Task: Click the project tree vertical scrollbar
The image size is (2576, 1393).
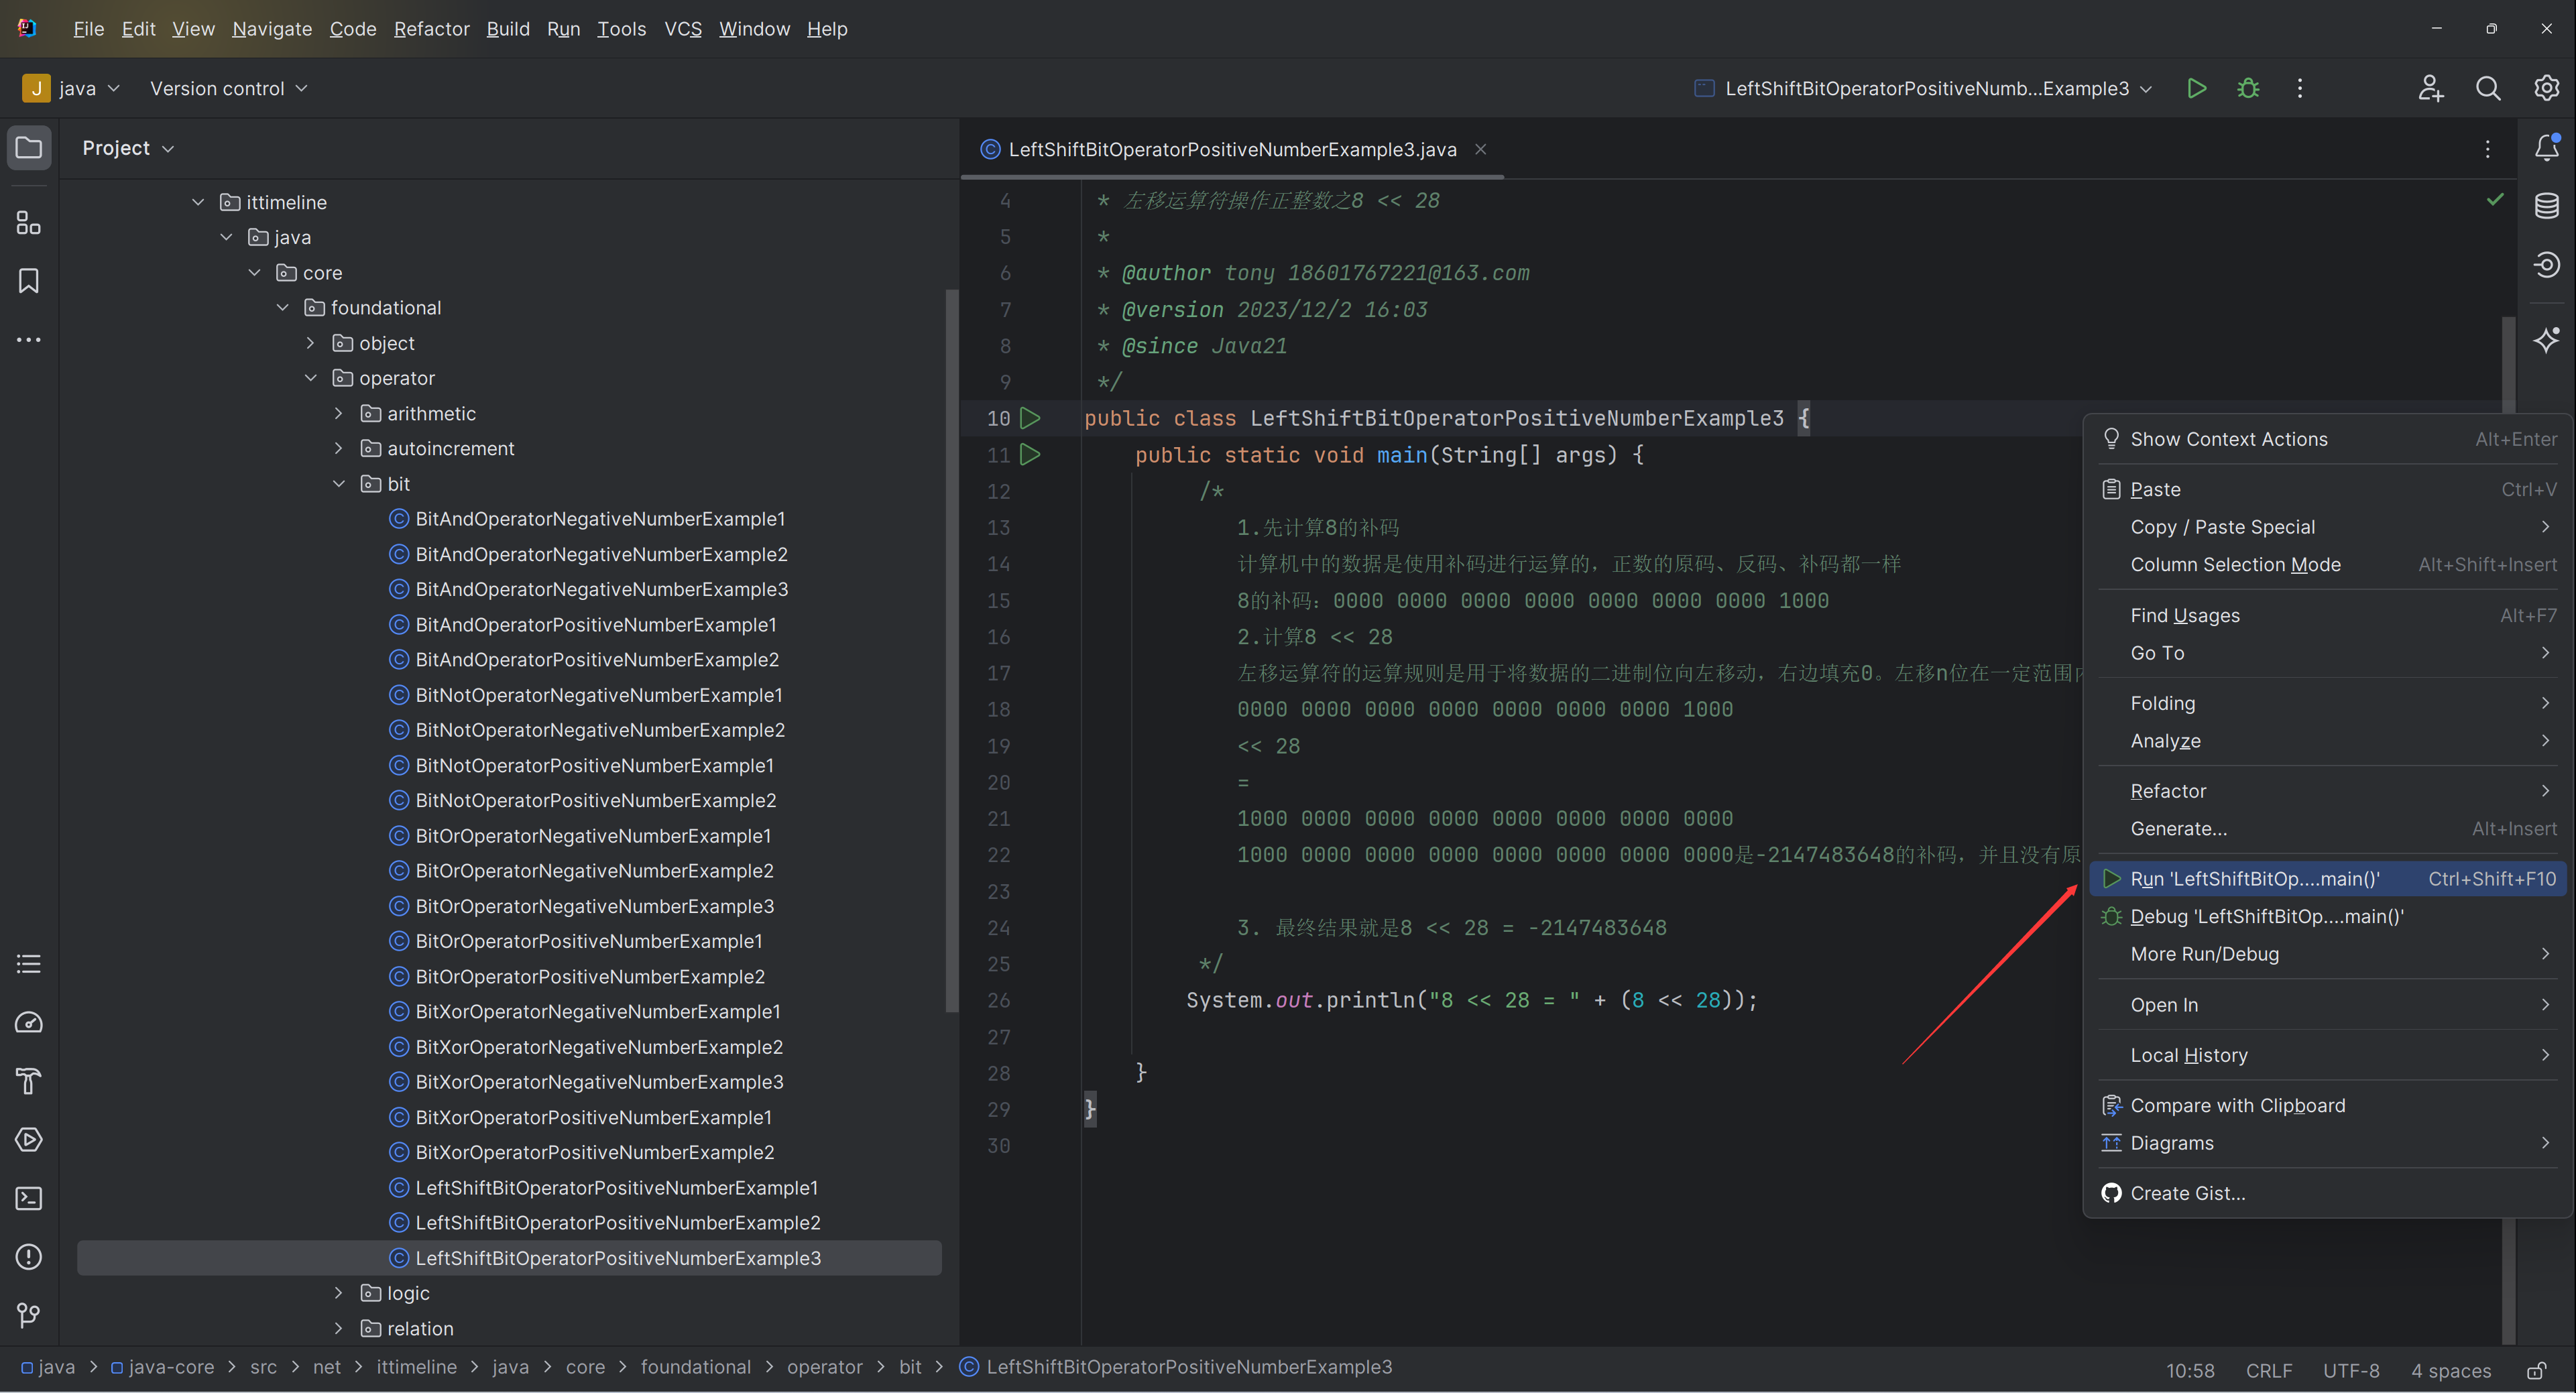Action: (x=951, y=650)
